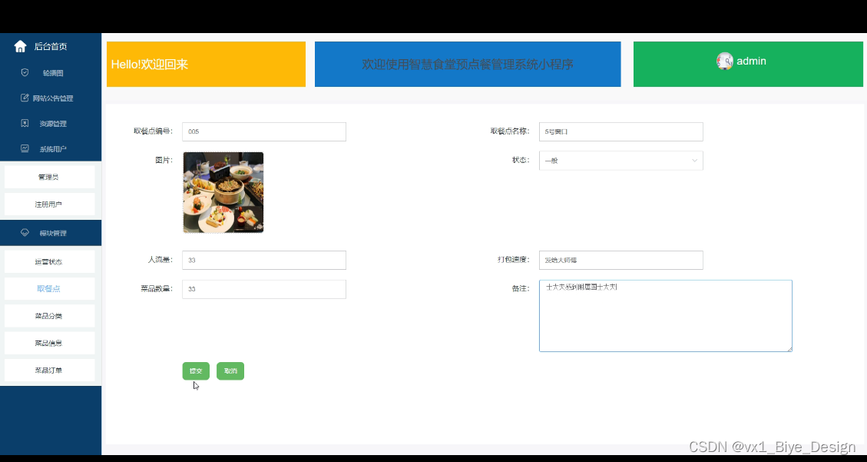The height and width of the screenshot is (462, 867).
Task: Click the Hello!欢迎回来 yellow banner
Action: pyautogui.click(x=206, y=64)
